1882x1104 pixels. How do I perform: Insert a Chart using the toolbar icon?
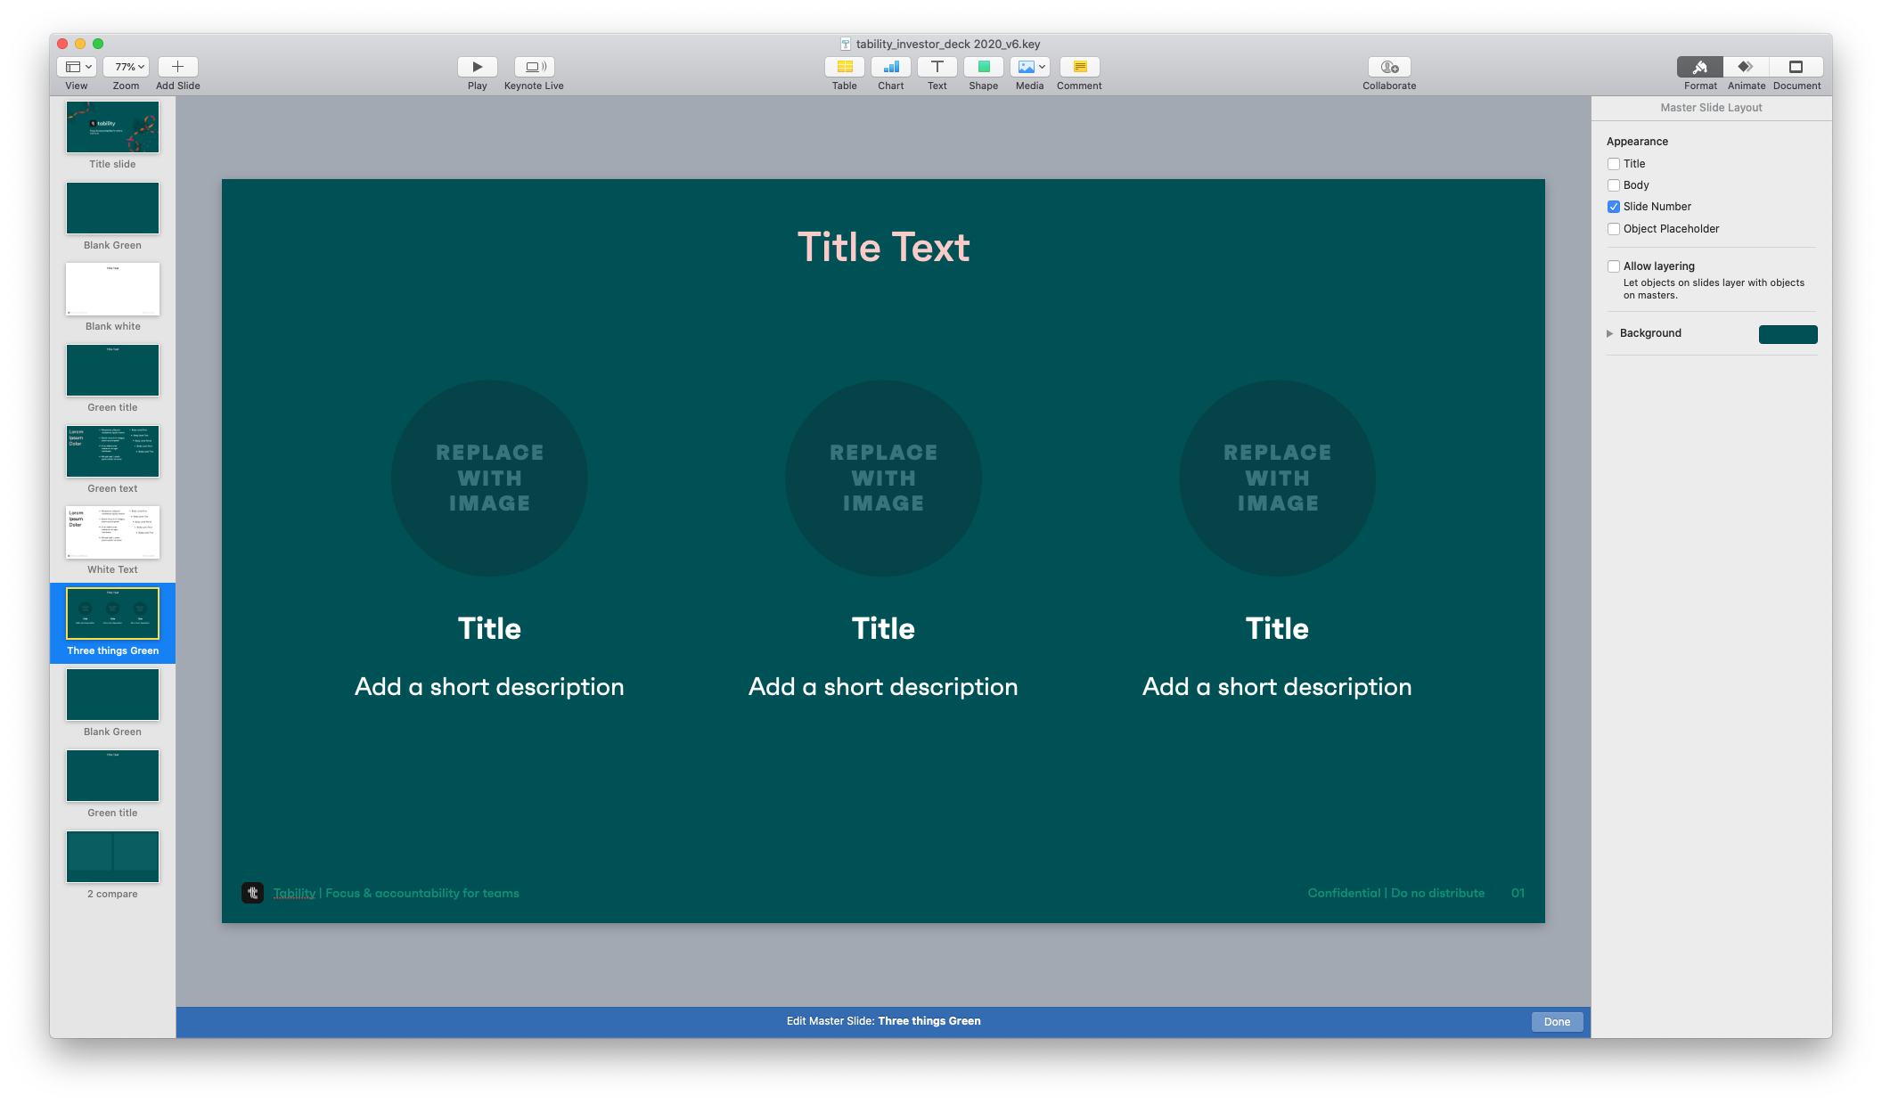click(890, 67)
